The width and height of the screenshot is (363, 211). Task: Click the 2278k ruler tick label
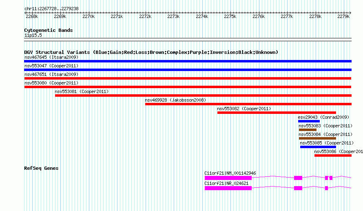click(x=315, y=16)
